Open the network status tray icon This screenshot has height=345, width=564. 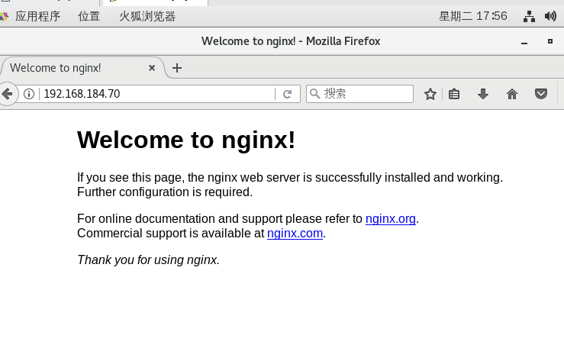coord(529,17)
